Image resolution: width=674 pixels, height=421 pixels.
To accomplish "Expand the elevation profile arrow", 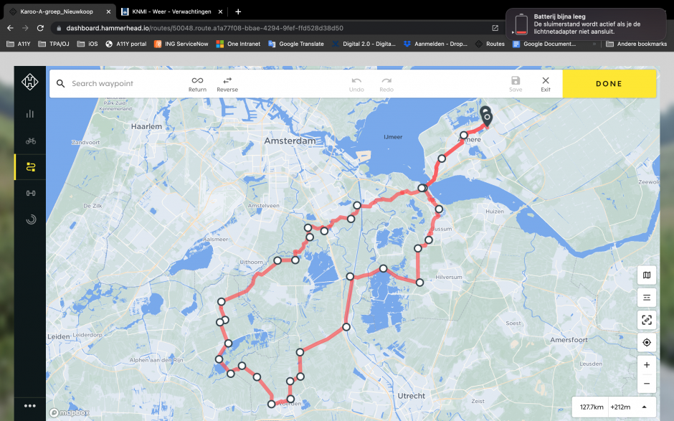I will 644,407.
